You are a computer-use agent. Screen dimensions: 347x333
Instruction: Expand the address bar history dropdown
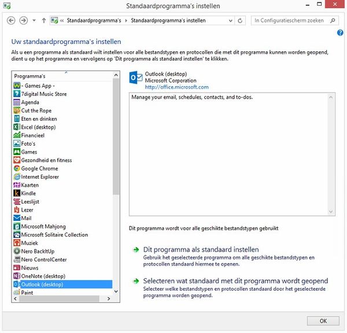(230, 21)
